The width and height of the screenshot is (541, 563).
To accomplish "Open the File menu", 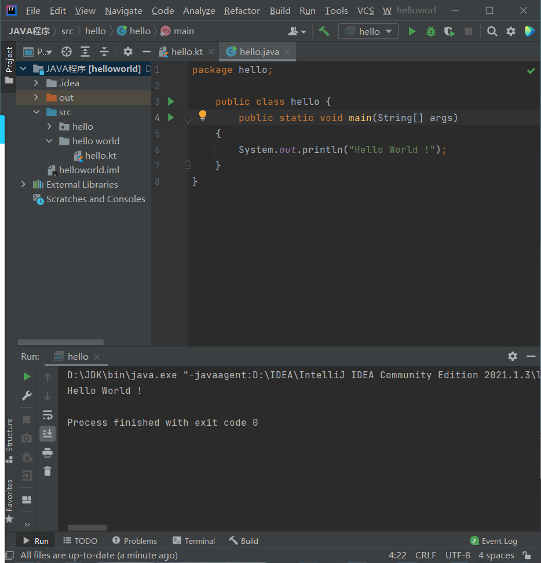I will [x=33, y=11].
